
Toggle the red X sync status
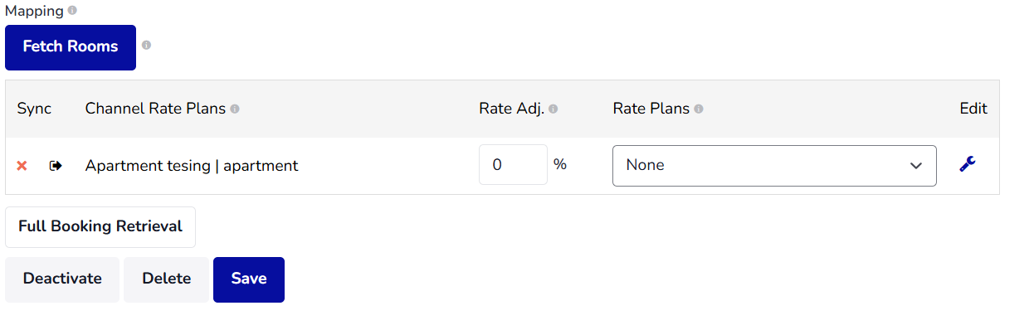click(x=22, y=166)
